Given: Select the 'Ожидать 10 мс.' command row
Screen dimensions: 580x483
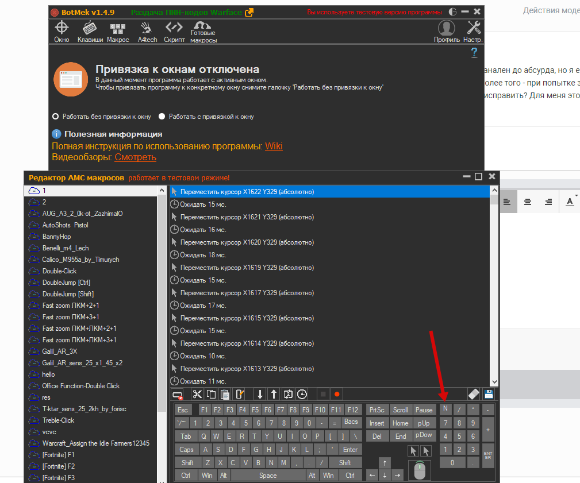Looking at the screenshot, I should pos(329,356).
